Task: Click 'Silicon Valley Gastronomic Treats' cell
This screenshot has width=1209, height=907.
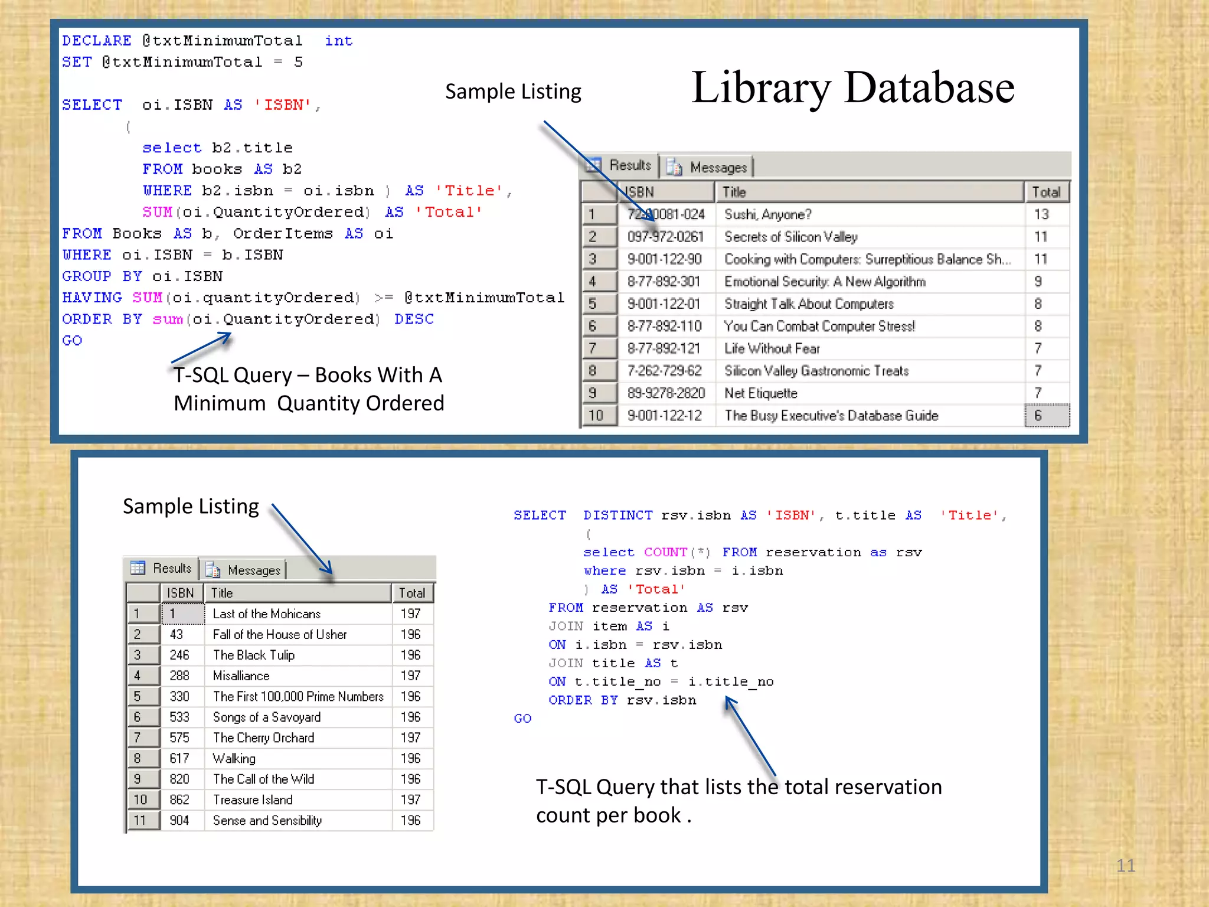Action: [x=869, y=371]
